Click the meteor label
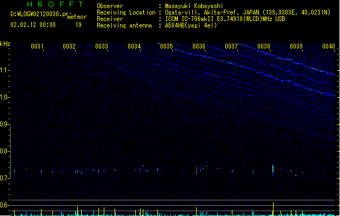Image resolution: width=340 pixels, height=216 pixels. [x=77, y=17]
